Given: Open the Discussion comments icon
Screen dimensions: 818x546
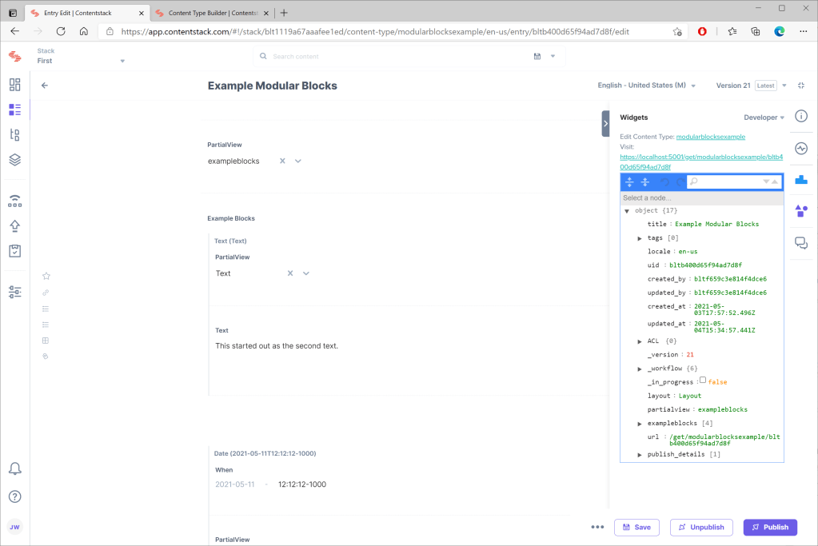Looking at the screenshot, I should (801, 243).
